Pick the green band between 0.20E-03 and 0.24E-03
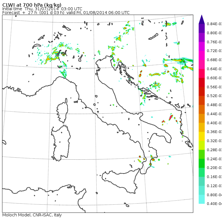Viewport: 222px width, 219px height. pos(202,163)
